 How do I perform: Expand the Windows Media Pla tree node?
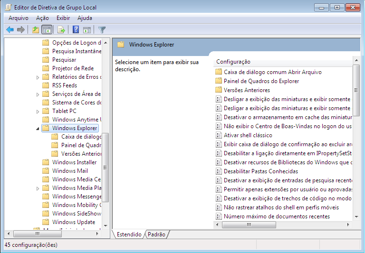point(38,188)
